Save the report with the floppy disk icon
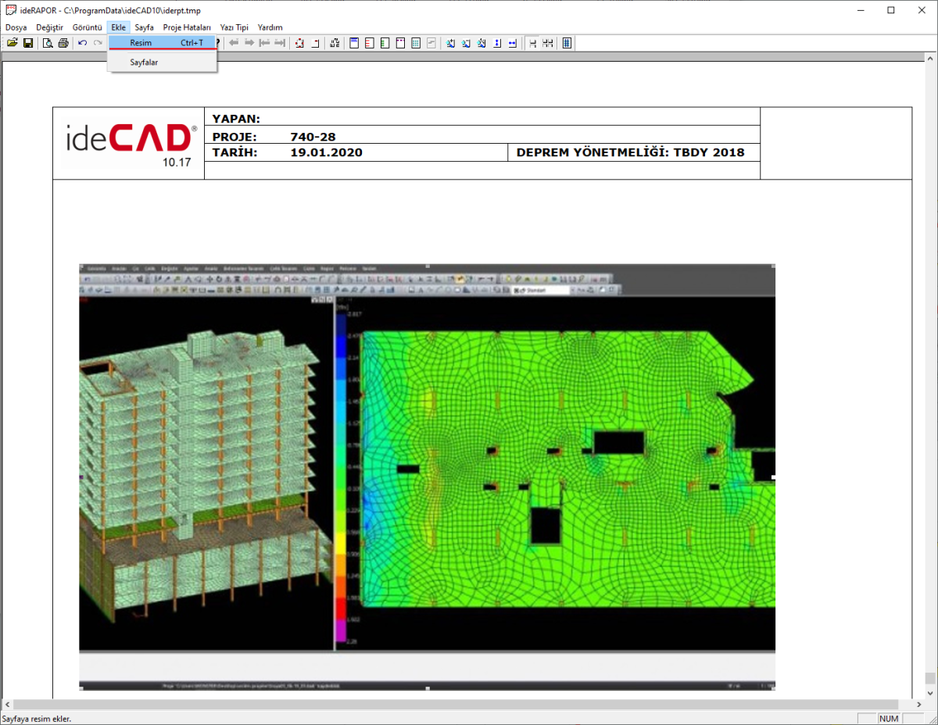This screenshot has width=938, height=725. 28,43
